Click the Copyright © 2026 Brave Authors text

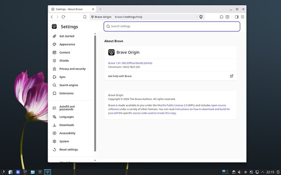[142, 99]
